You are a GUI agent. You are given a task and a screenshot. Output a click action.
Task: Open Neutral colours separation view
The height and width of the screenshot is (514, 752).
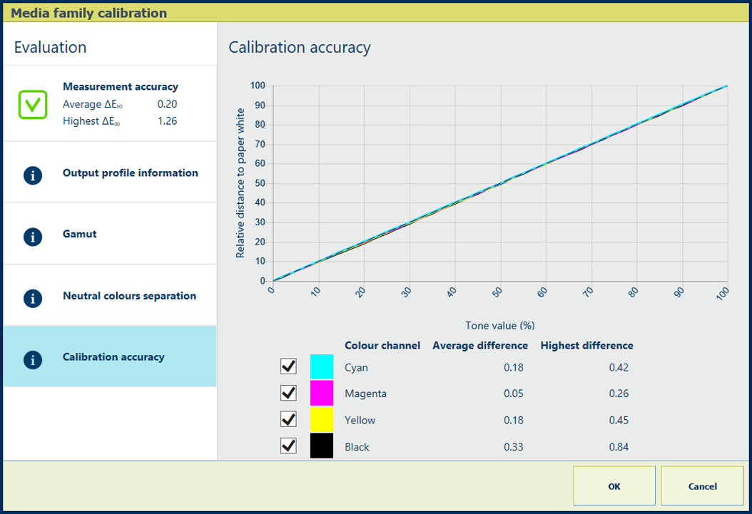129,296
